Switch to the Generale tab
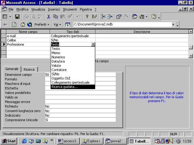 tap(12, 69)
